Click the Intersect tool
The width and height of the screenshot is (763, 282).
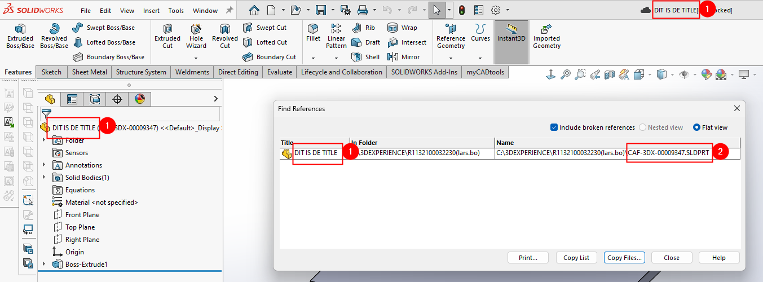pos(407,42)
